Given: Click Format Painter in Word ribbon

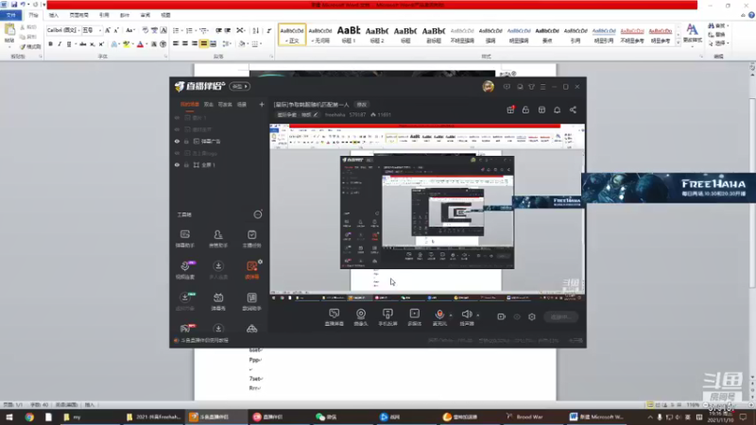Looking at the screenshot, I should (x=30, y=46).
